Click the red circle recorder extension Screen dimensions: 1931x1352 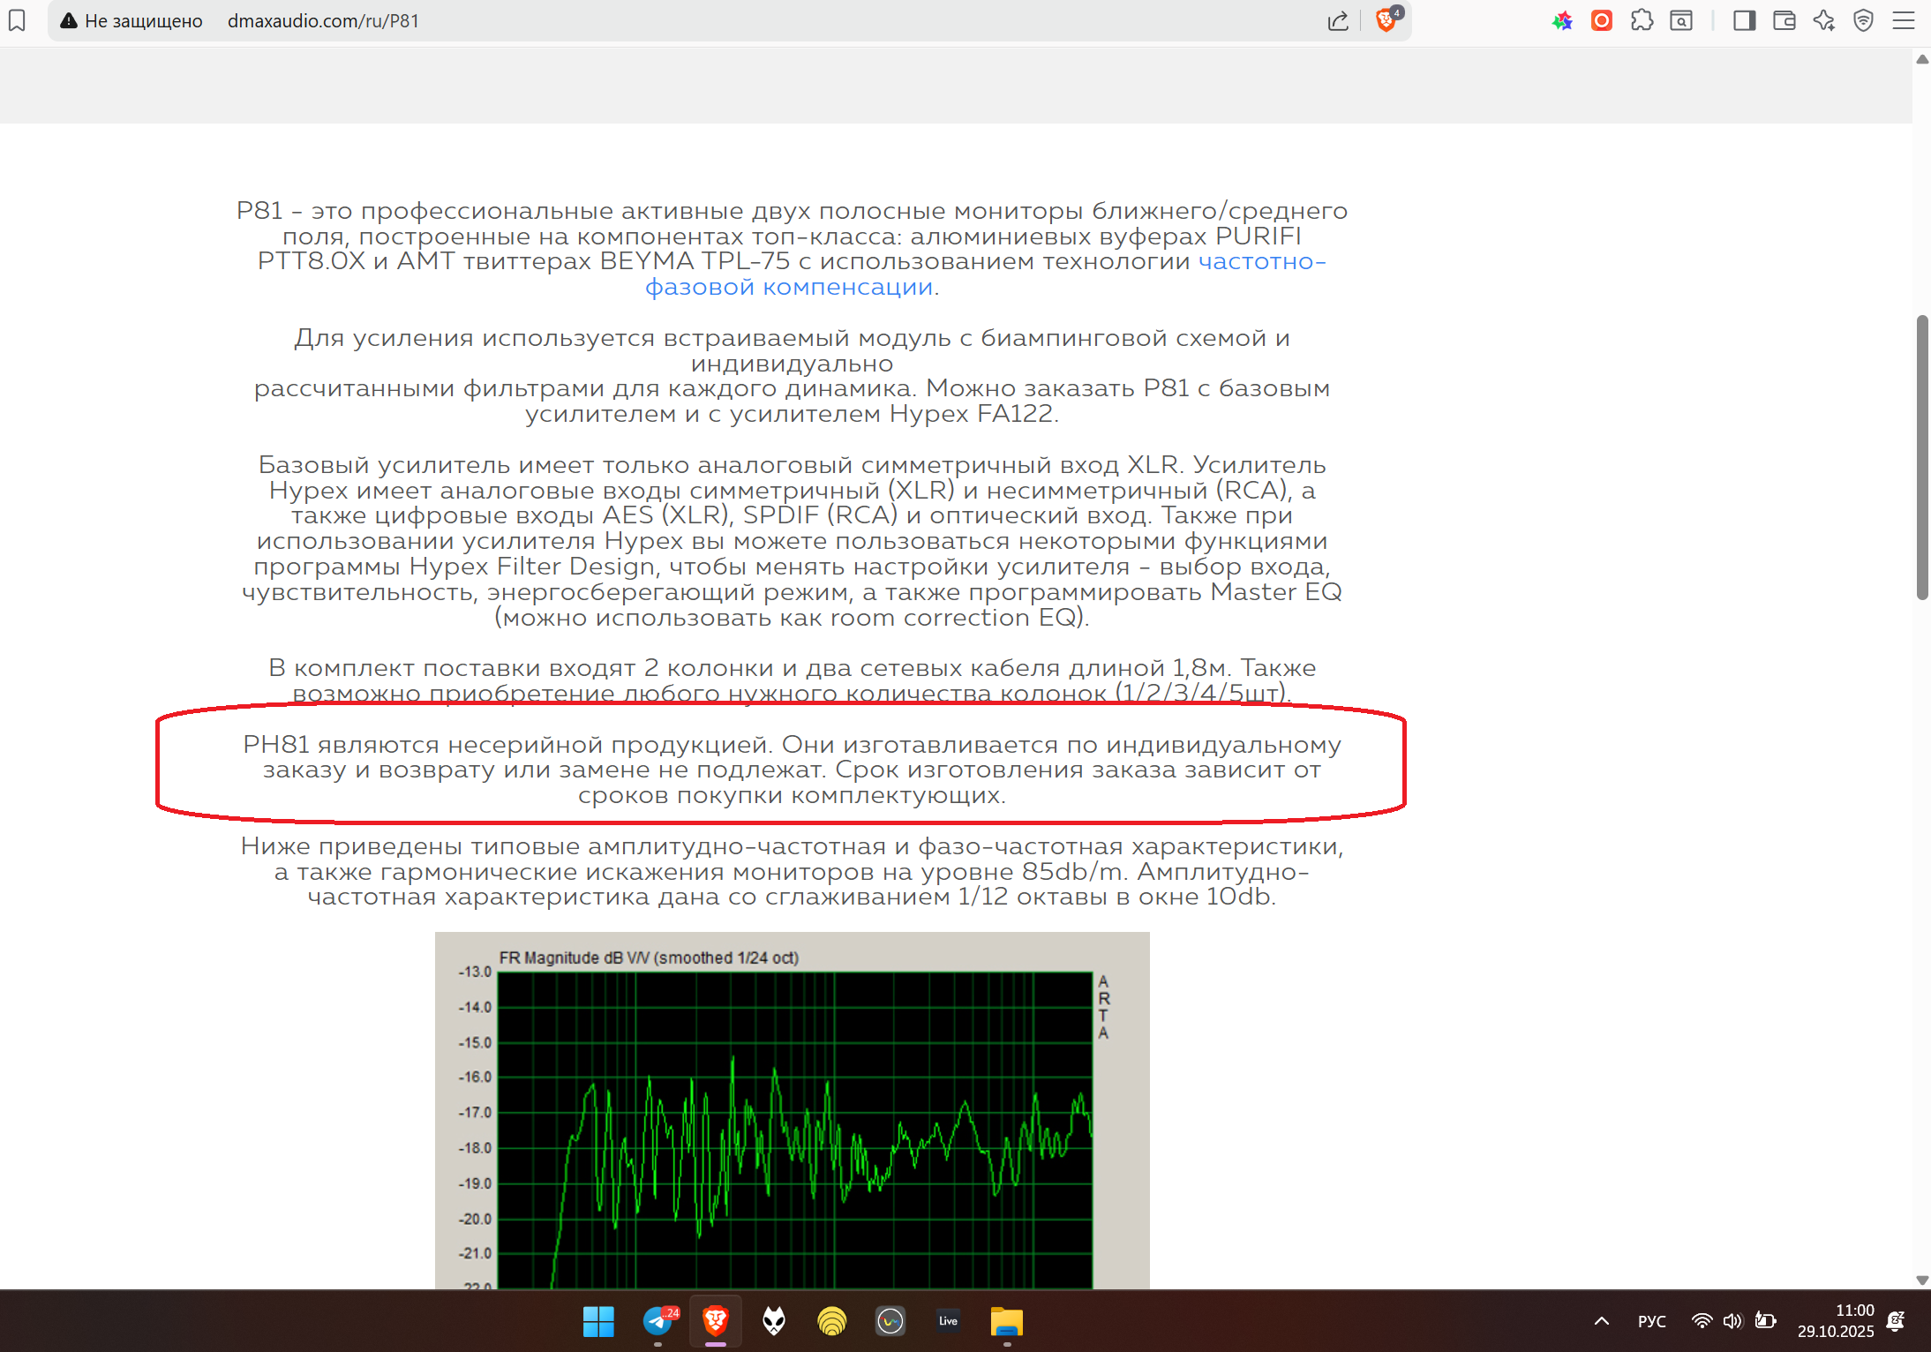point(1602,20)
